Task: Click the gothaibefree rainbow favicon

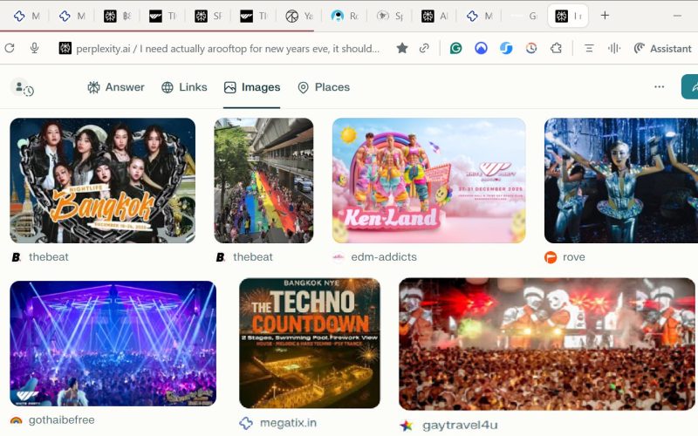Action: (16, 420)
